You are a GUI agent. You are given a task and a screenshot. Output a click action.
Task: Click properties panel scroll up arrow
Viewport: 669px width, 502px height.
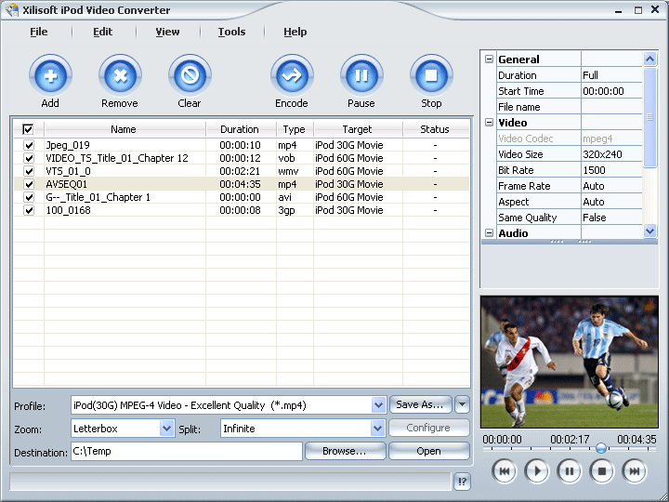[x=649, y=59]
